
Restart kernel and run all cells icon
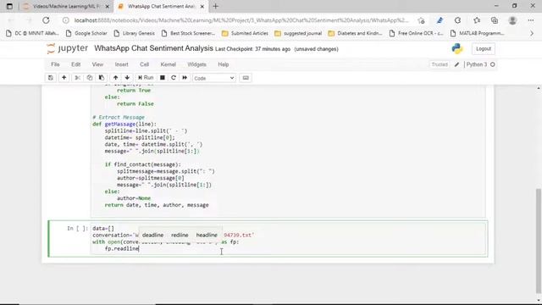[185, 78]
